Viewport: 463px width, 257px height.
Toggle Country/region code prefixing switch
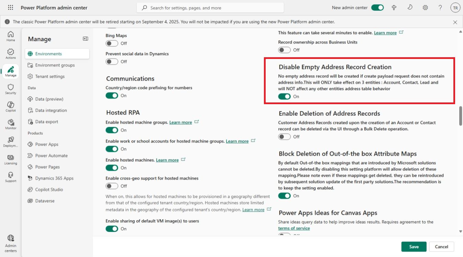[x=112, y=96]
